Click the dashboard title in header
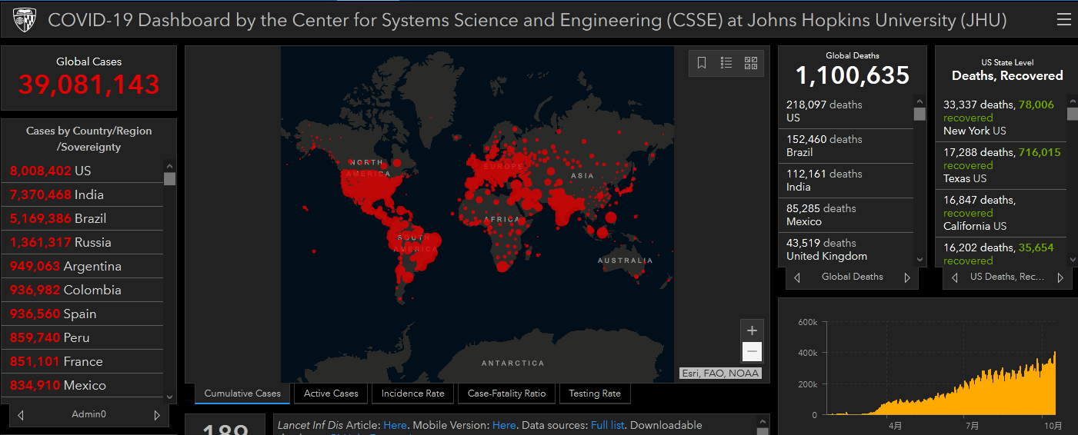Image resolution: width=1078 pixels, height=435 pixels. (527, 20)
